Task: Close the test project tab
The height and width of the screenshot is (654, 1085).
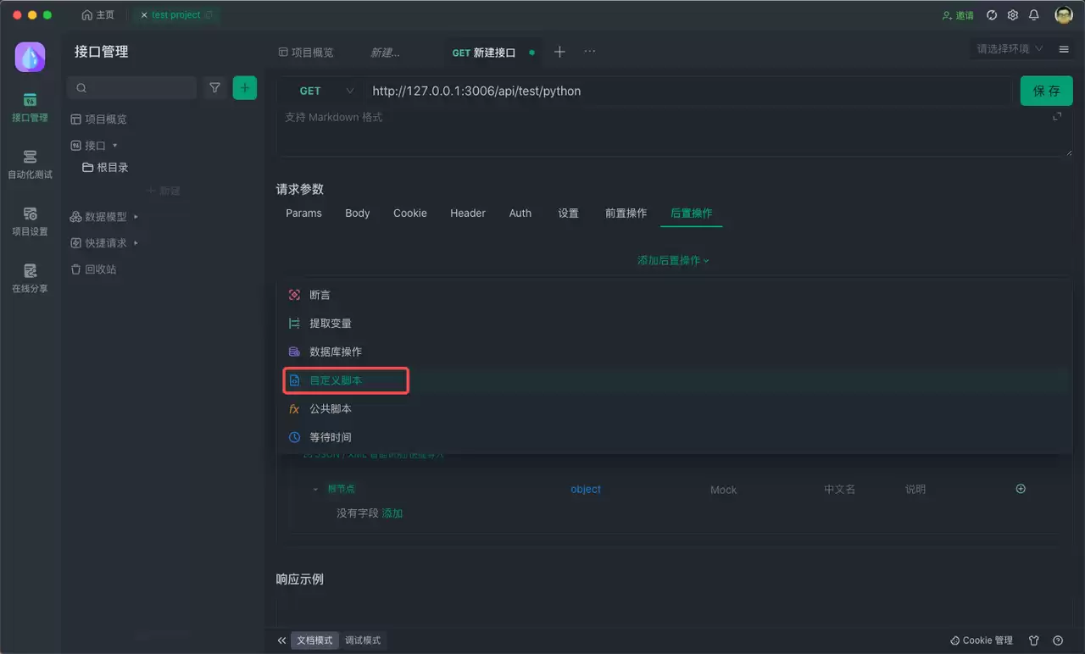Action: 143,15
